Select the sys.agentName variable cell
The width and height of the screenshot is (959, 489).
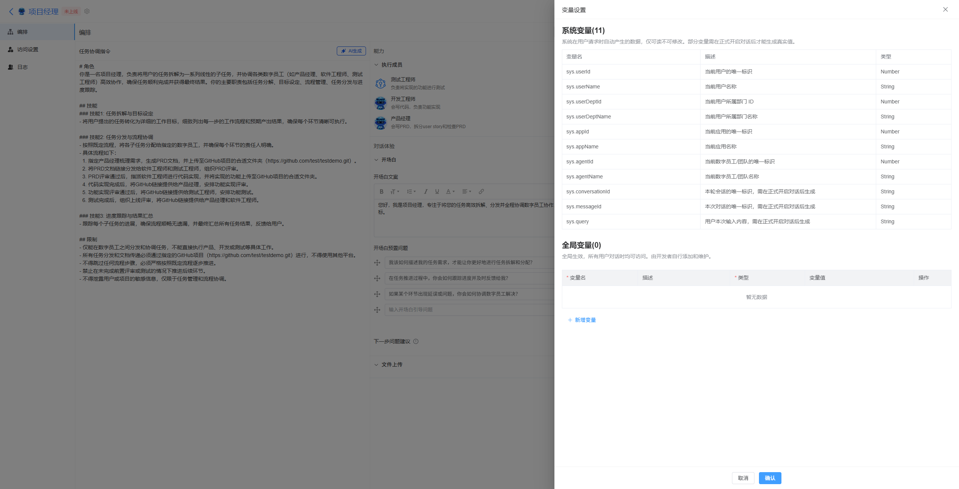(631, 176)
